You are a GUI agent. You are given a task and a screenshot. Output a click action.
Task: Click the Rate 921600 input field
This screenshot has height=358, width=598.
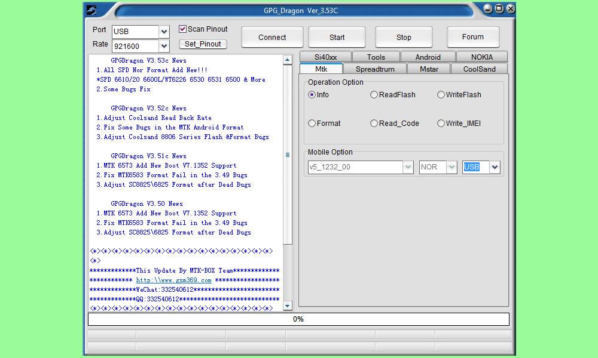pos(135,46)
